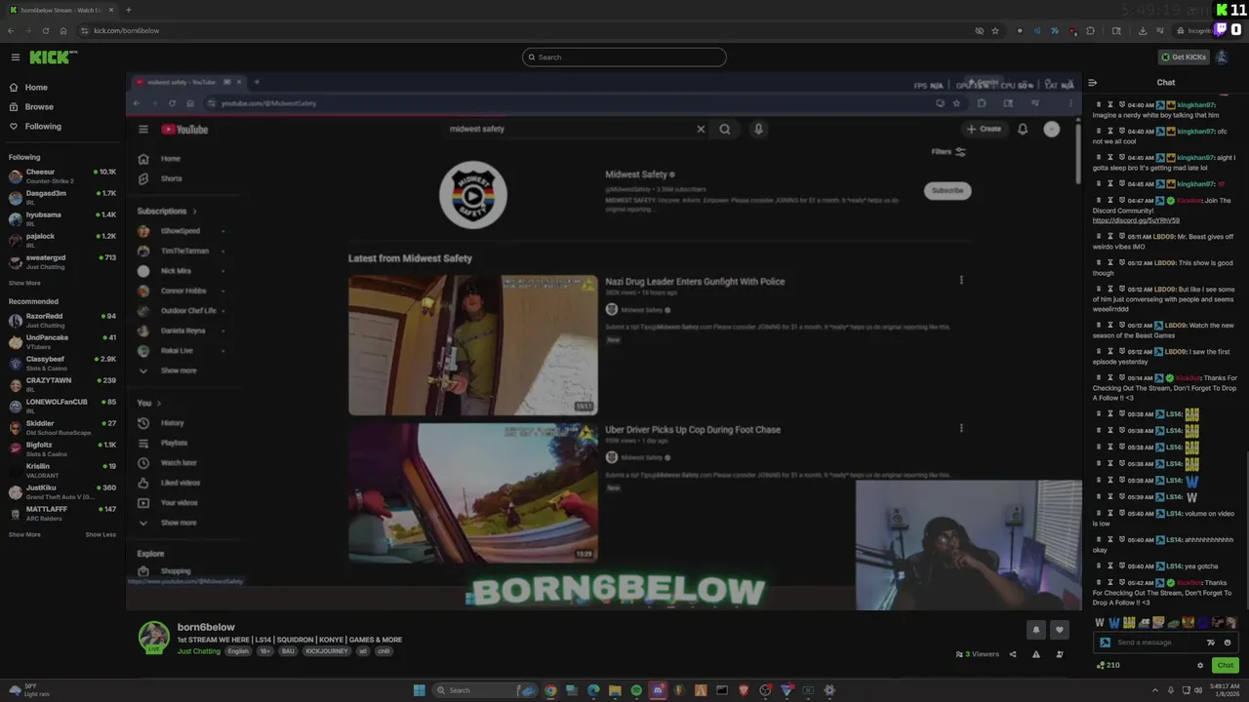Screen dimensions: 1249x702
Task: Open YouTube guide menu in stream
Action: 143,130
